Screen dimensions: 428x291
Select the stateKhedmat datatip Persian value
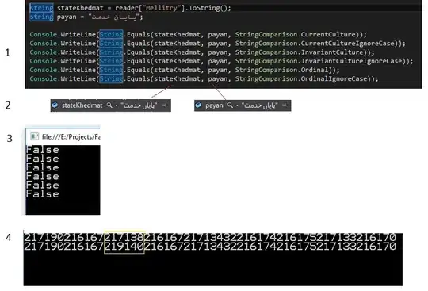click(x=139, y=105)
